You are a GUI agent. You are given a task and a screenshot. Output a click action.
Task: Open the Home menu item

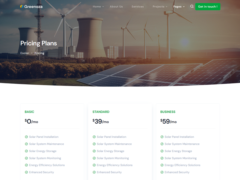point(97,7)
